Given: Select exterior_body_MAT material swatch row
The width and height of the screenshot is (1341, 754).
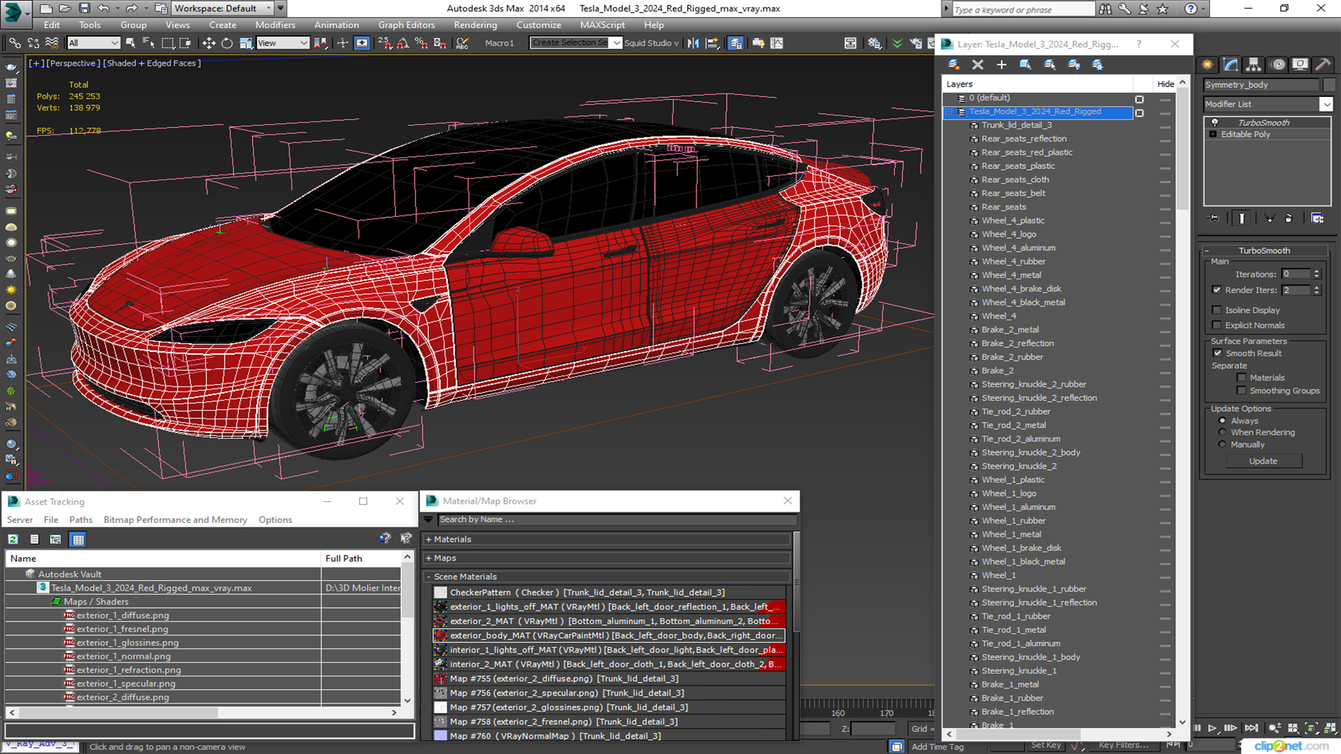Looking at the screenshot, I should pyautogui.click(x=608, y=635).
